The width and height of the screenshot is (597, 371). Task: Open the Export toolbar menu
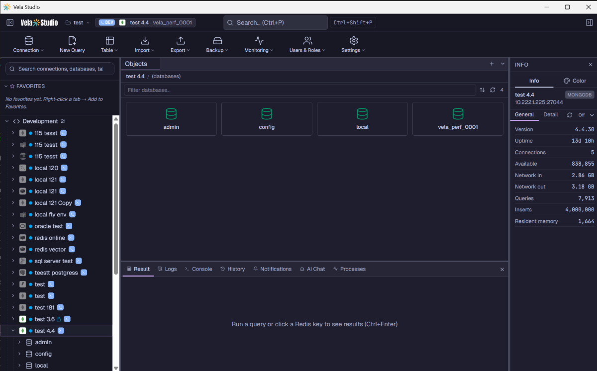tap(181, 44)
